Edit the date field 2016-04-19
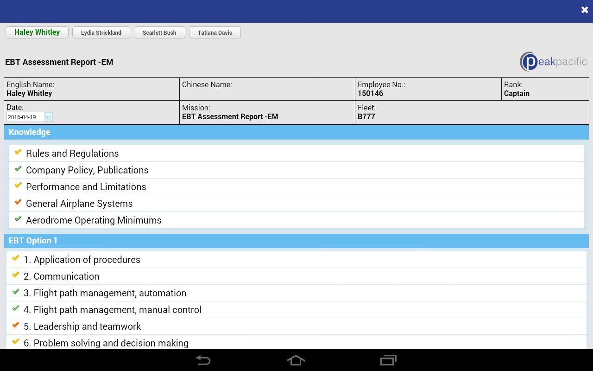 (x=25, y=117)
